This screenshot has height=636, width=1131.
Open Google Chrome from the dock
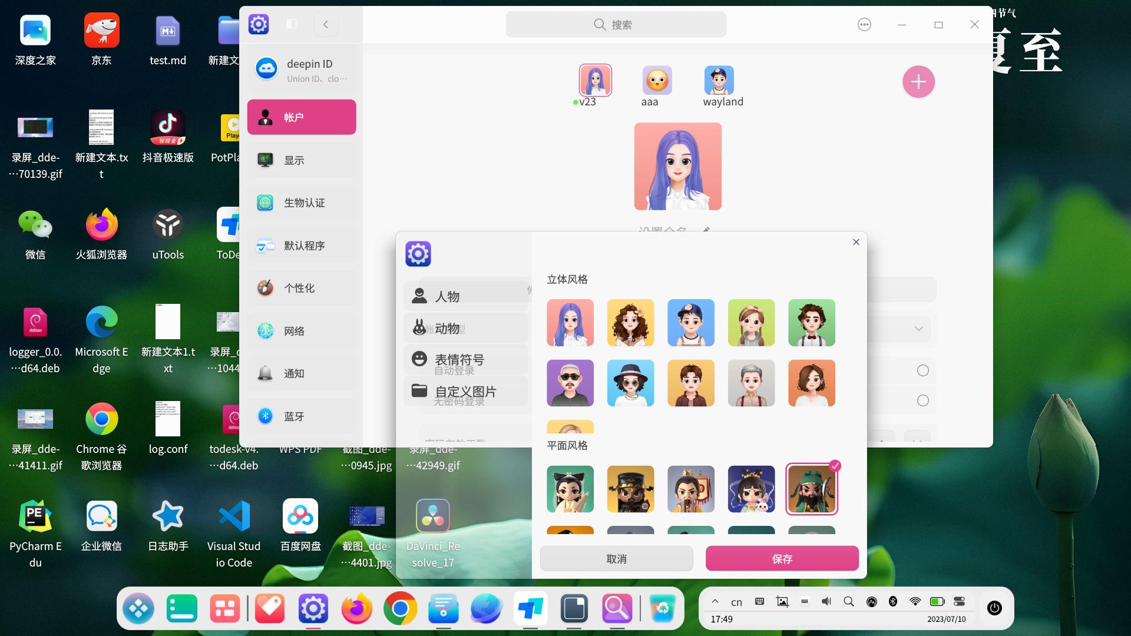click(400, 608)
